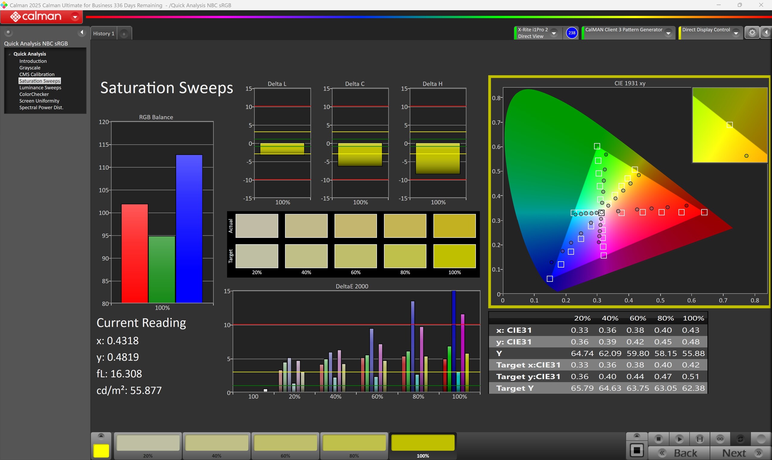The image size is (772, 460).
Task: Click the single read bracket icon
Action: click(x=700, y=439)
